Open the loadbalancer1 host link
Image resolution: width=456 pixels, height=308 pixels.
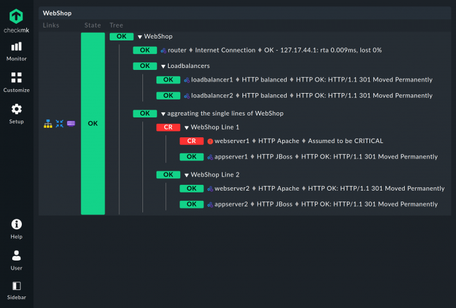[x=212, y=80]
